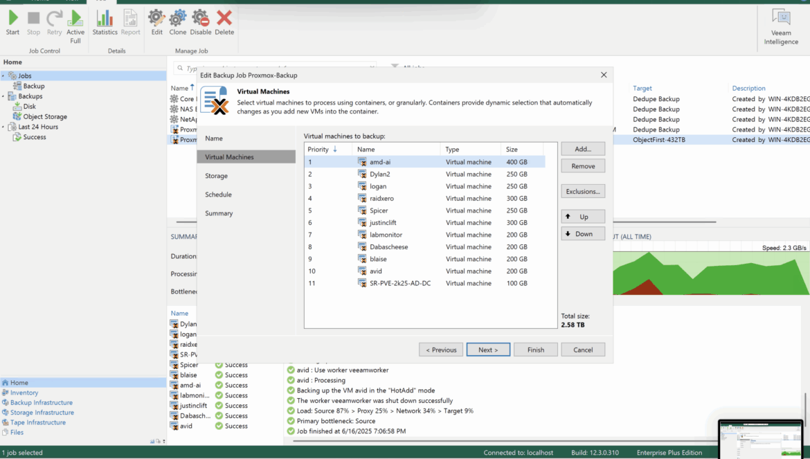Open the Exclusions... dialog
810x459 pixels.
click(583, 192)
